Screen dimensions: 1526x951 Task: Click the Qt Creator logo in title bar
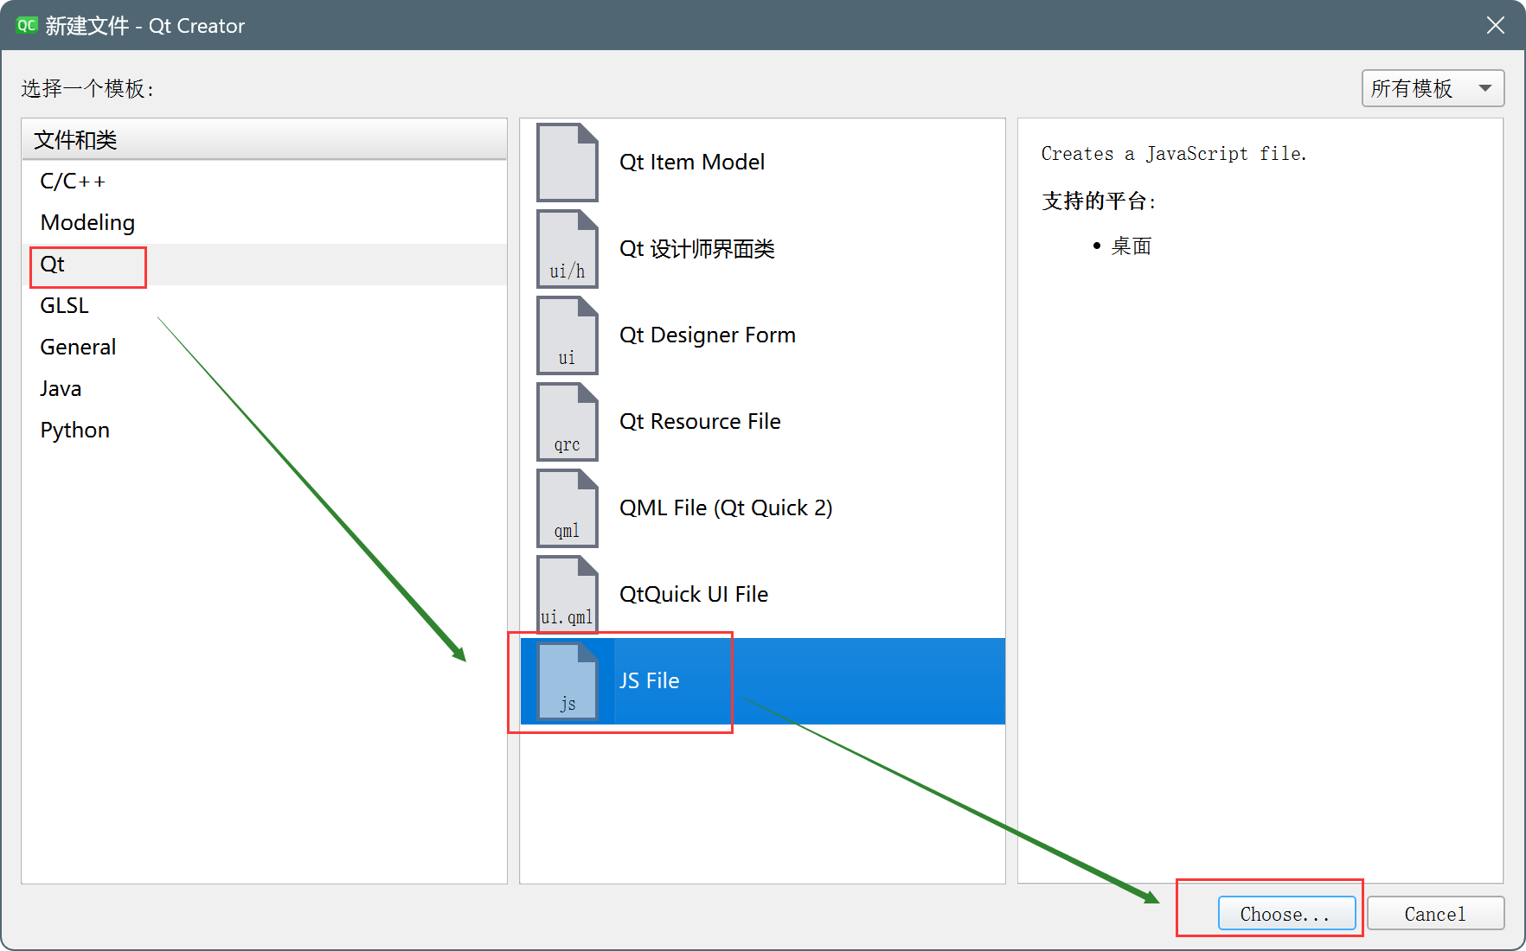(x=27, y=25)
